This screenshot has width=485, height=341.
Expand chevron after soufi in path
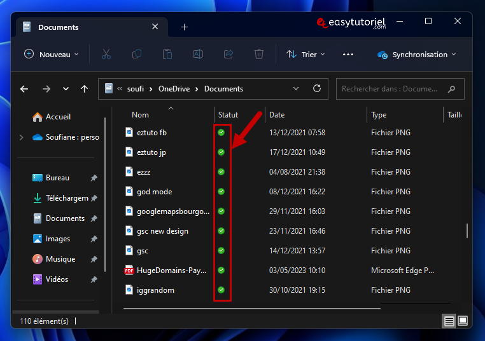(151, 89)
